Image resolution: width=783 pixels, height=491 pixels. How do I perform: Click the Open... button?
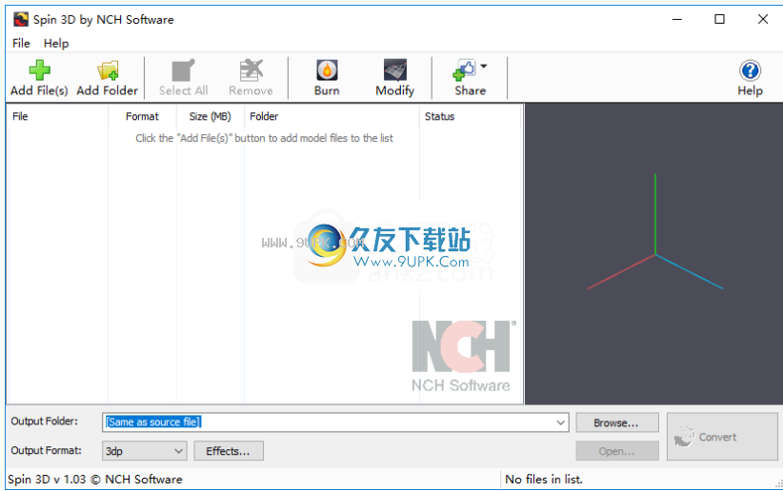pyautogui.click(x=617, y=451)
